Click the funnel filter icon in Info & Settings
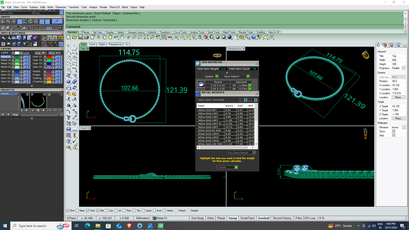The width and height of the screenshot is (409, 230). coord(24,44)
